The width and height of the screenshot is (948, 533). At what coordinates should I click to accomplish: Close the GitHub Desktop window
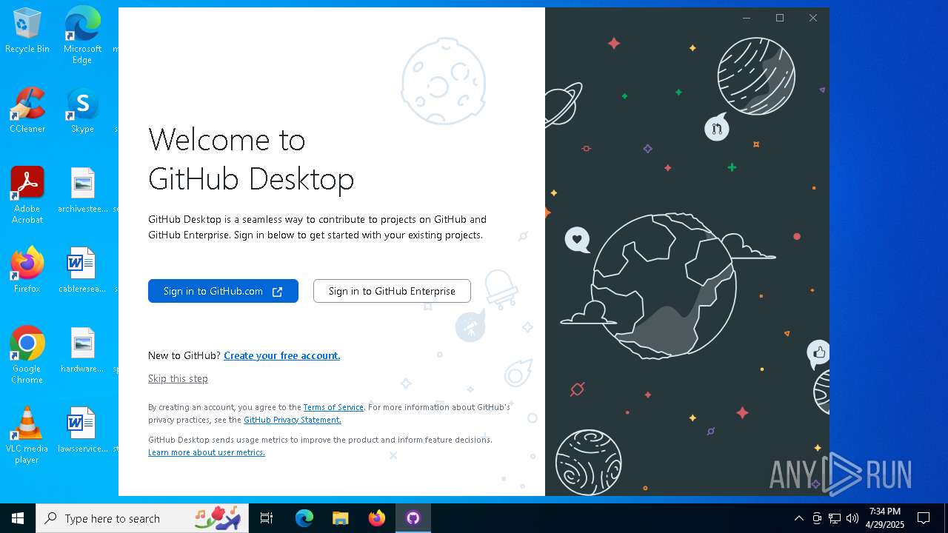coord(813,18)
